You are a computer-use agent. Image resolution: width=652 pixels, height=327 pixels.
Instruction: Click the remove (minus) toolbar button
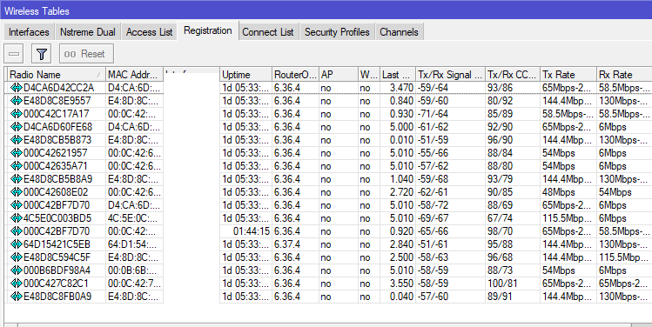tap(14, 54)
